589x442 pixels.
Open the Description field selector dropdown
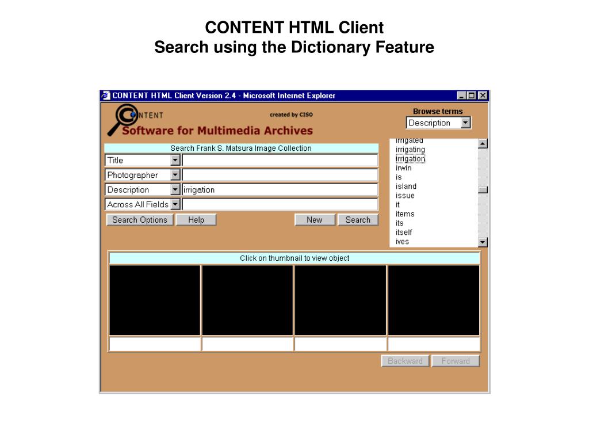click(175, 190)
